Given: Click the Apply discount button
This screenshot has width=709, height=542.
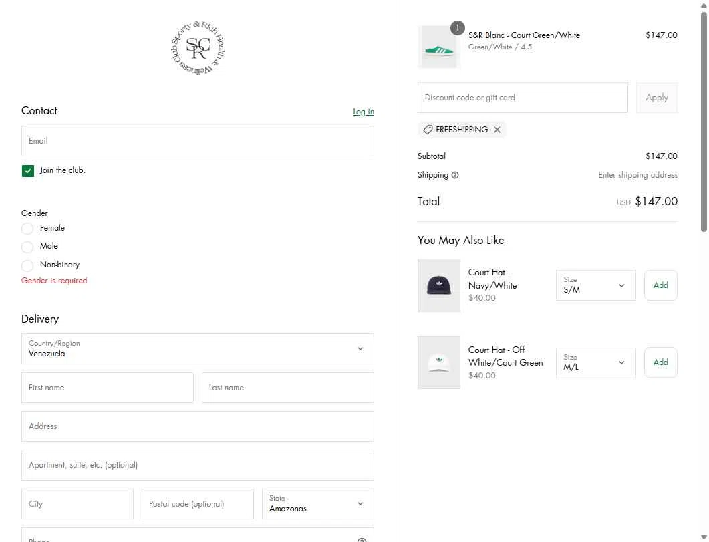Looking at the screenshot, I should tap(657, 98).
